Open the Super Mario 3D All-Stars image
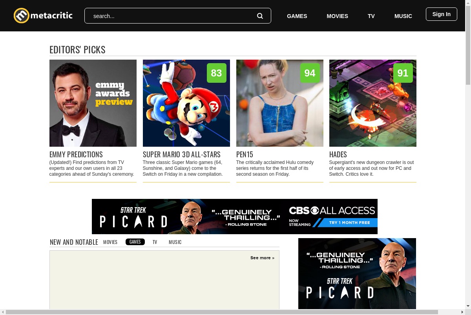471x315 pixels. (x=186, y=103)
